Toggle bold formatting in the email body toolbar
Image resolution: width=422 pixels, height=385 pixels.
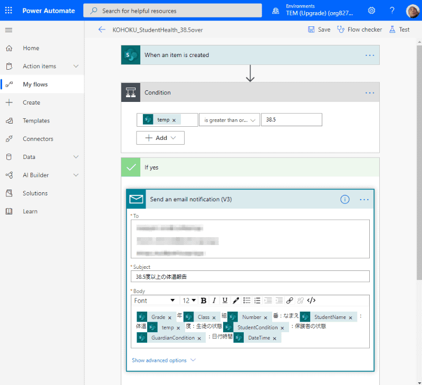(x=203, y=300)
